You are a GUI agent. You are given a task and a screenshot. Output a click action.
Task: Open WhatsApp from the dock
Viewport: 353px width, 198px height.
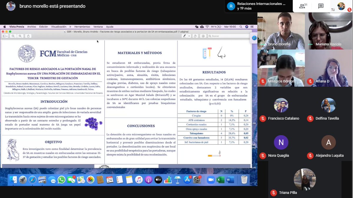61,180
